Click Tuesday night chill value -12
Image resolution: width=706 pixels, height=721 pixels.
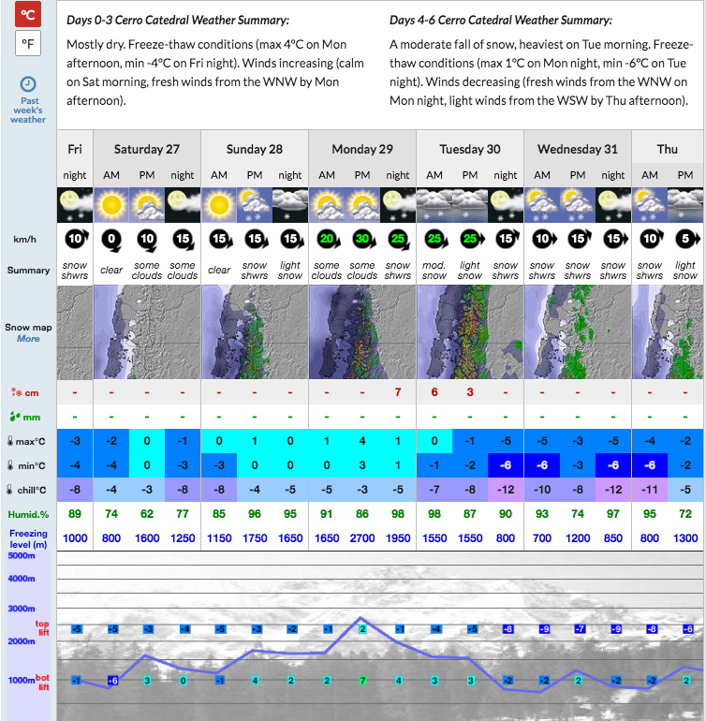pos(506,490)
